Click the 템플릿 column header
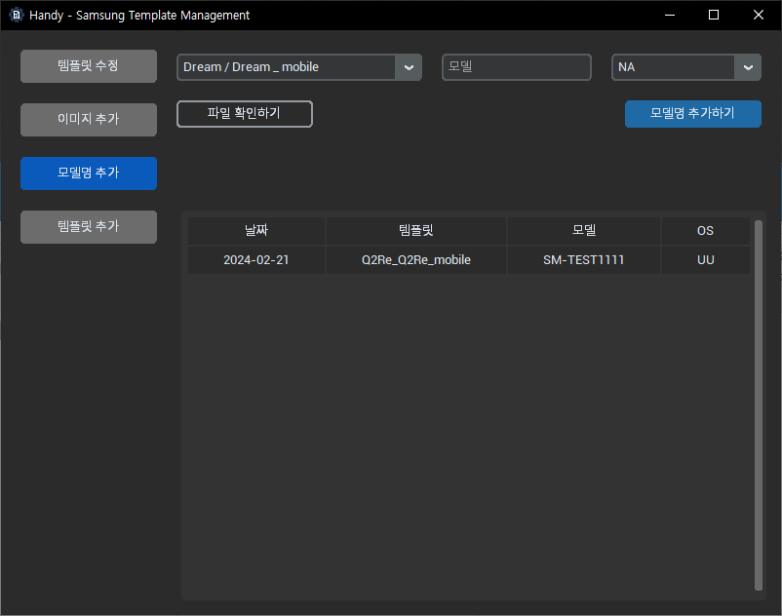Screen dimensions: 782x616 [x=416, y=230]
